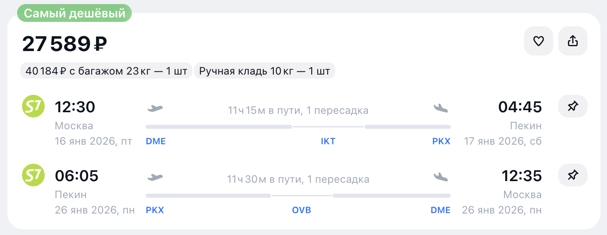Click the "Самый дешёвый" green badge

point(74,13)
